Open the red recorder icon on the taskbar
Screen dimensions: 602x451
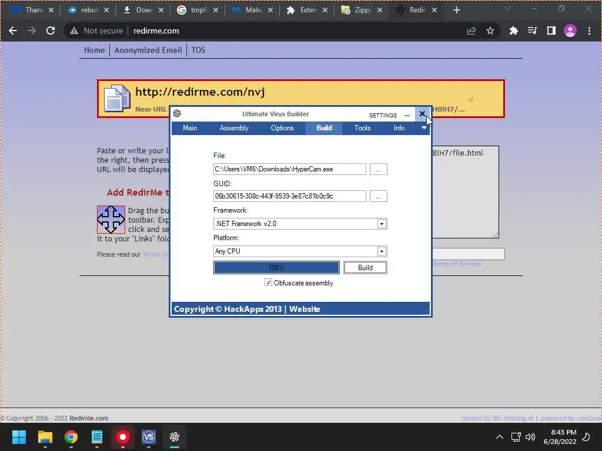click(123, 437)
